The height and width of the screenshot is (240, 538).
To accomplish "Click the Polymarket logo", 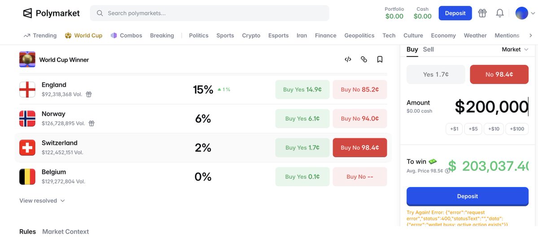I will click(51, 13).
